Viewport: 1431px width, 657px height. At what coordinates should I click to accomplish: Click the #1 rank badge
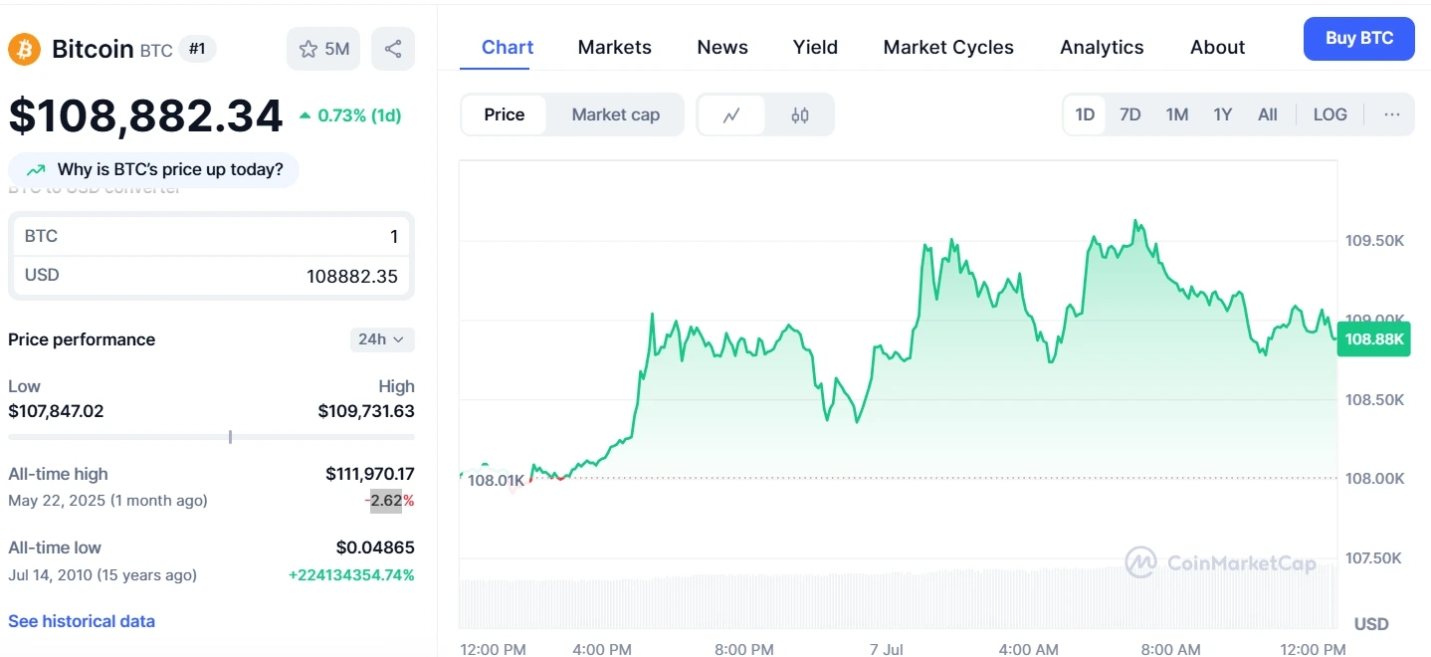click(197, 49)
